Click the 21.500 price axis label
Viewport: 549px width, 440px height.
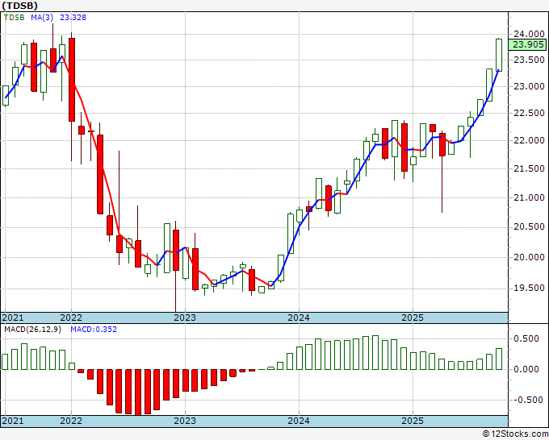(529, 168)
